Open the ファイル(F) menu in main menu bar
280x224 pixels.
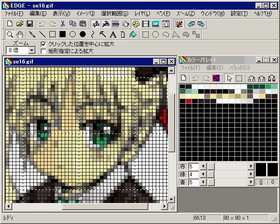[14, 14]
